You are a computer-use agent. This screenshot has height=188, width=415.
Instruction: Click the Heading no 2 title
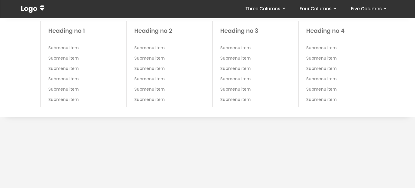[x=153, y=31]
